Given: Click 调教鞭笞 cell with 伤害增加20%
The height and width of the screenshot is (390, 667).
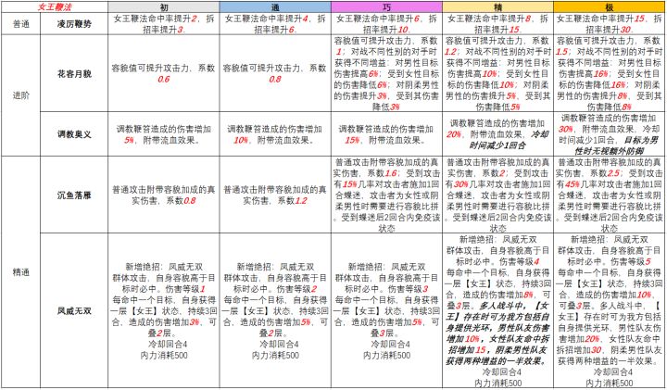Looking at the screenshot, I should tap(498, 134).
